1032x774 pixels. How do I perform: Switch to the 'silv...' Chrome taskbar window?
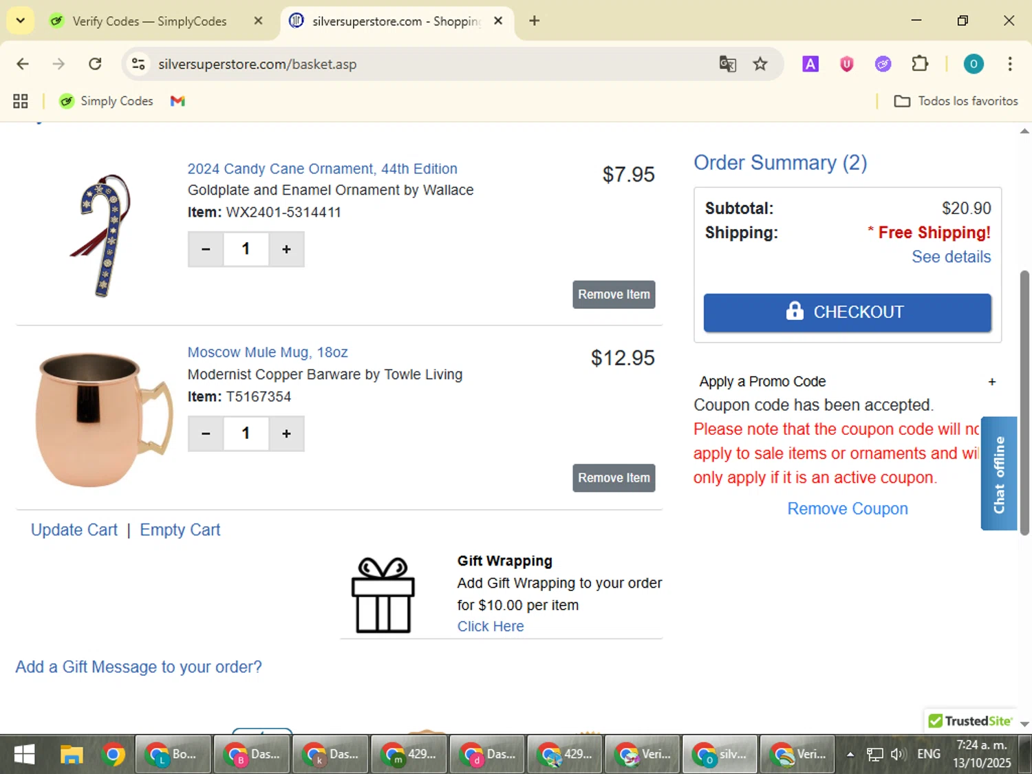pos(720,755)
